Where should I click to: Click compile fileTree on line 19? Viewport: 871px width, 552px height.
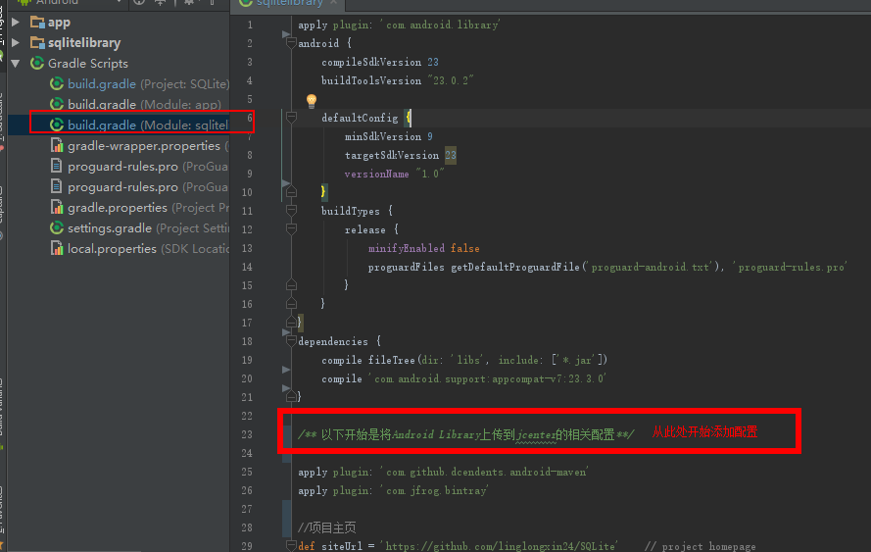pyautogui.click(x=367, y=360)
